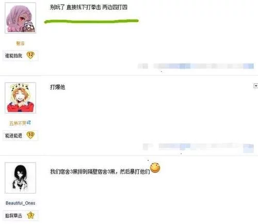Open the Beautiful_Ones user profile link

tap(20, 203)
